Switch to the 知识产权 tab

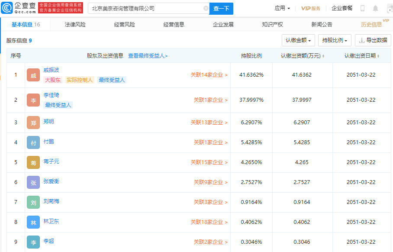coord(272,25)
